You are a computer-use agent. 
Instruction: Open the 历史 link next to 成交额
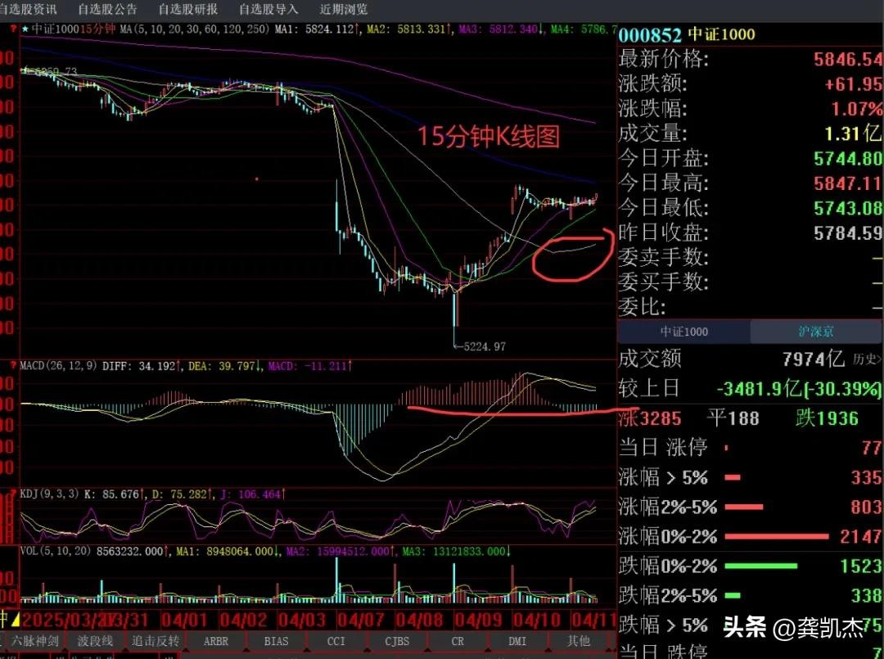tap(867, 359)
